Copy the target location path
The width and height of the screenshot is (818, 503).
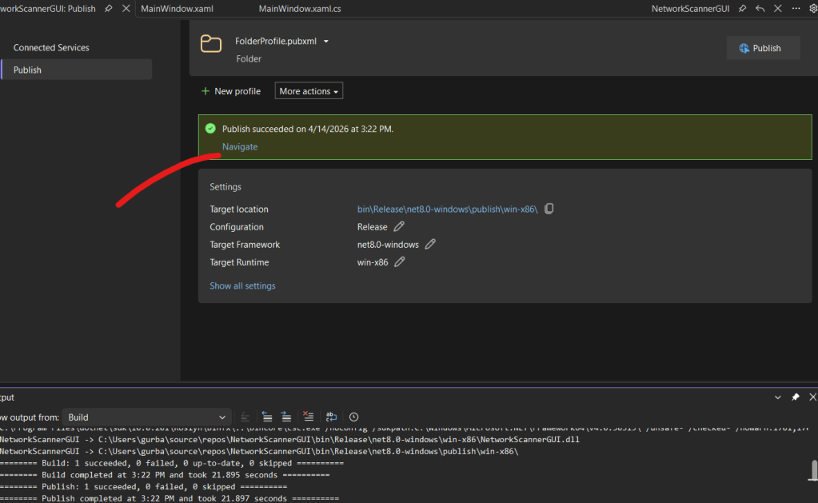pos(549,210)
